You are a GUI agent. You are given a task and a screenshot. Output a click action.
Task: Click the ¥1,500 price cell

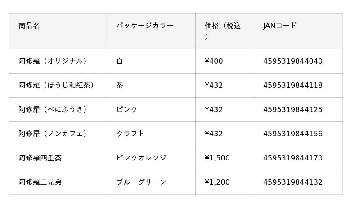click(x=217, y=158)
